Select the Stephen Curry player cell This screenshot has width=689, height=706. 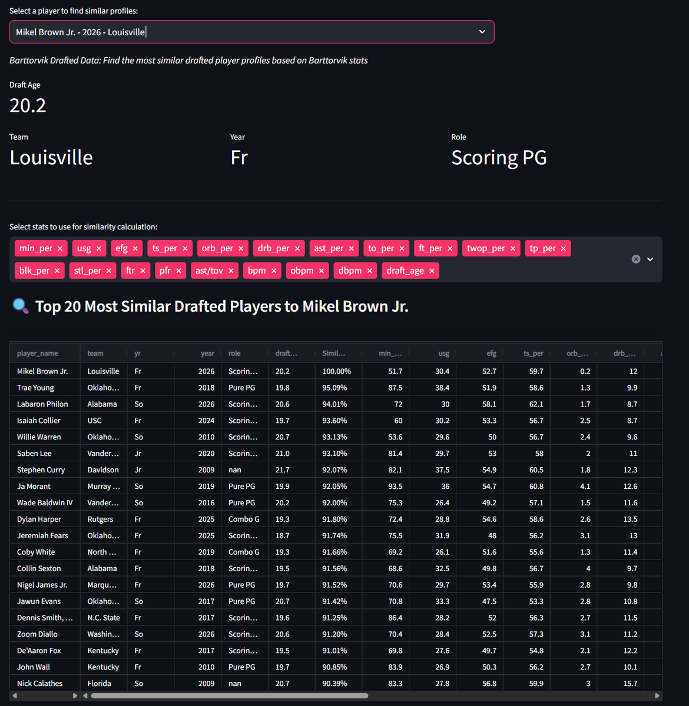(45, 470)
